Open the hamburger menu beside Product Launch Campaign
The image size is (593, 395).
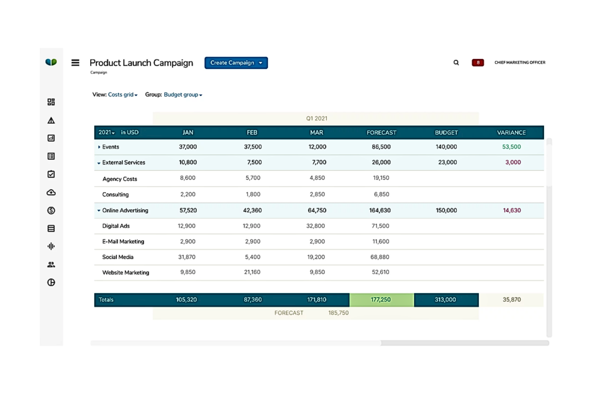coord(75,62)
